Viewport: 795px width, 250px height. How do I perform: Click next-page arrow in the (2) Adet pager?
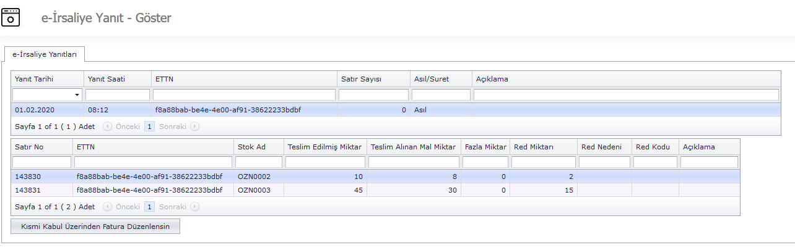[195, 207]
